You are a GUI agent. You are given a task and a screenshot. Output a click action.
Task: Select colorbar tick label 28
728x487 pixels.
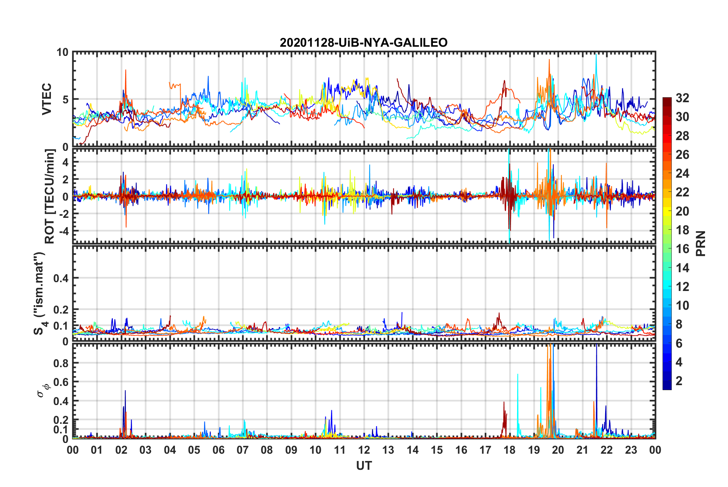pos(682,136)
